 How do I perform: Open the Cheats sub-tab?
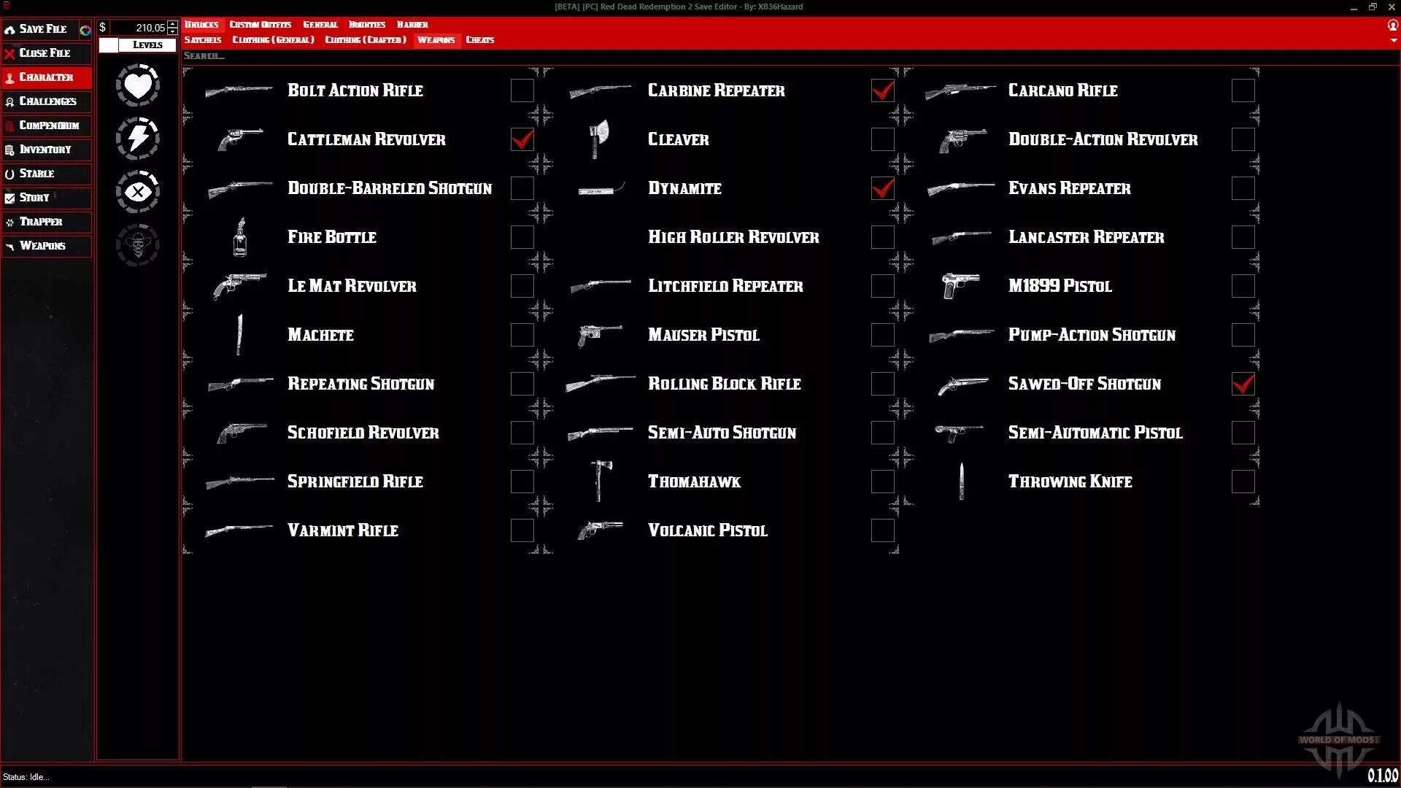click(480, 39)
